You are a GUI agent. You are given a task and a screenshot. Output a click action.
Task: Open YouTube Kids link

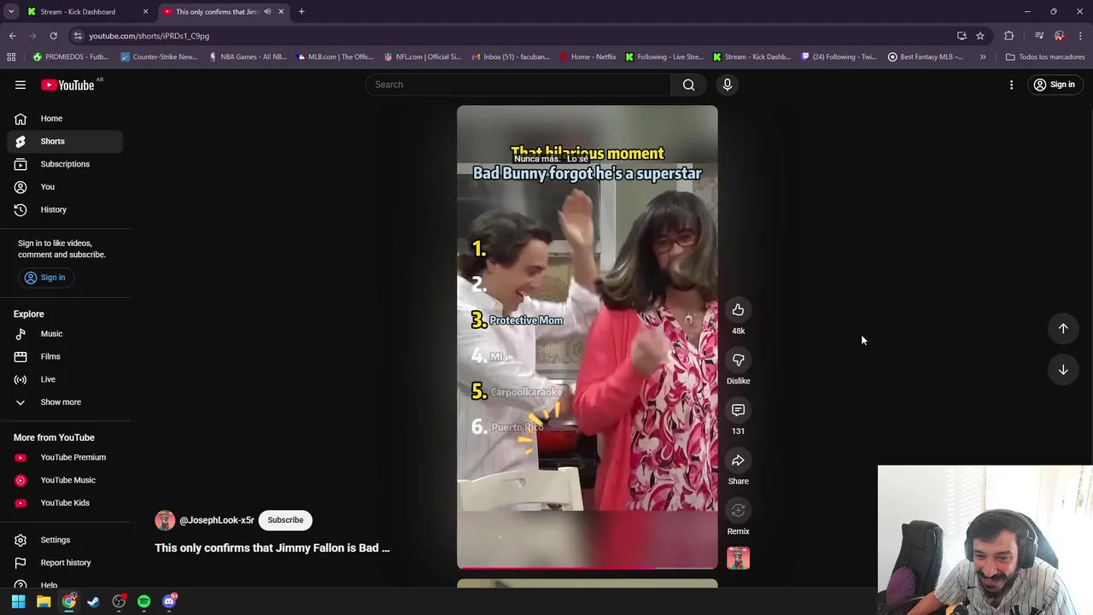point(65,503)
